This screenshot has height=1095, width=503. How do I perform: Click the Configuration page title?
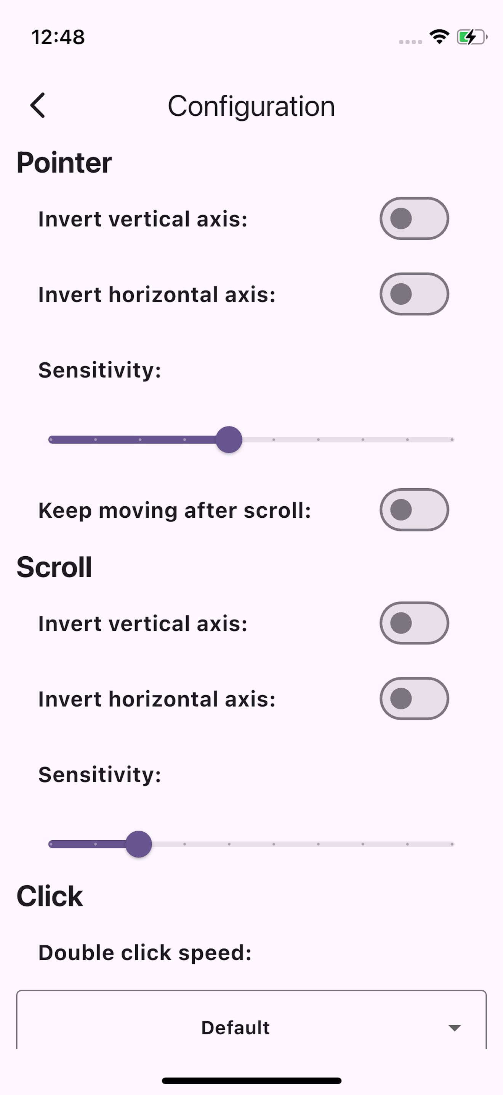(251, 106)
